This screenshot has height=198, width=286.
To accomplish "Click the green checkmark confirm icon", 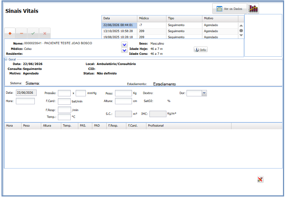I will coord(33,33).
